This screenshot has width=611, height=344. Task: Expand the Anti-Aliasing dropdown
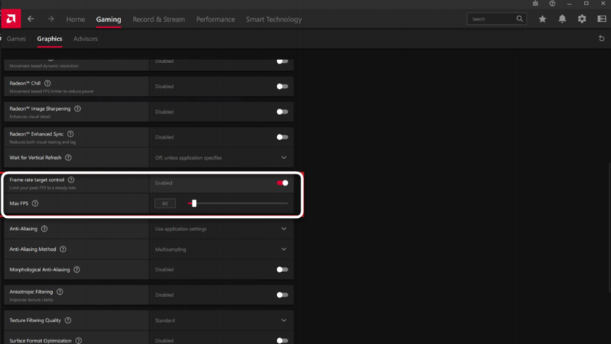pyautogui.click(x=283, y=229)
